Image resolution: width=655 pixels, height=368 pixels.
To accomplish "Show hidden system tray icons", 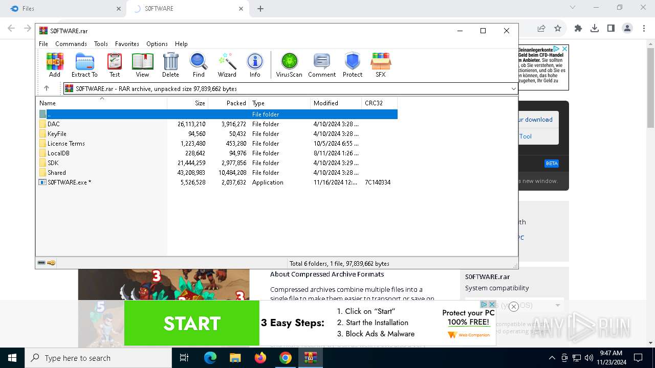I will point(552,358).
